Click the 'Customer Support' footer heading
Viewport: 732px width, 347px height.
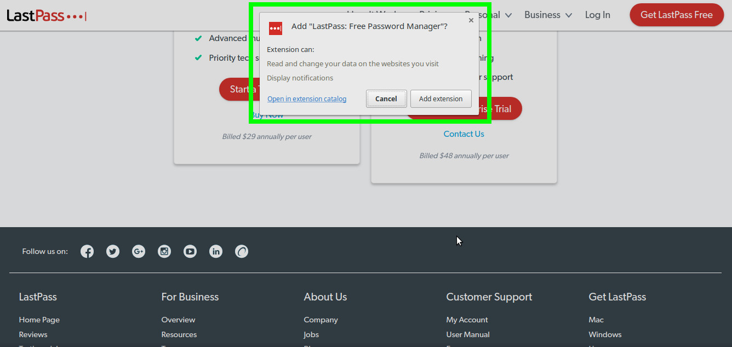click(x=489, y=297)
